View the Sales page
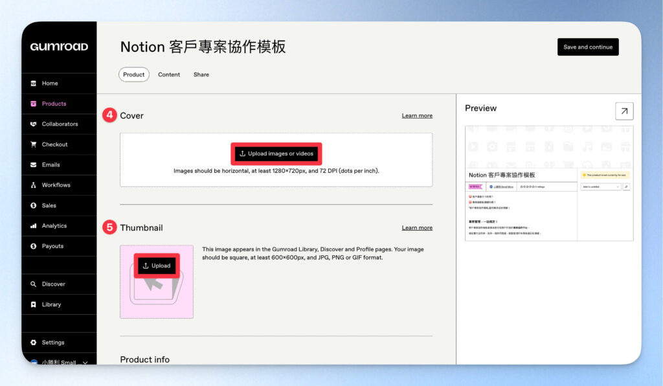Viewport: 663px width, 386px height. [59, 205]
